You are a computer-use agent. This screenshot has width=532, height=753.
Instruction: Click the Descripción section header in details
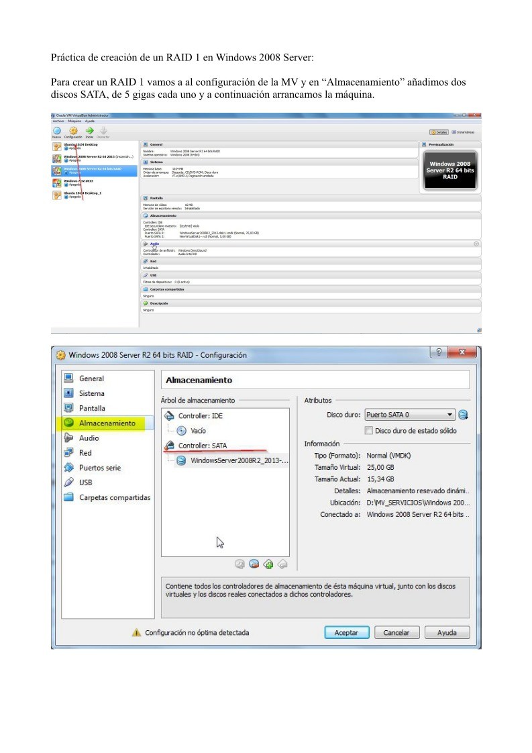(x=311, y=303)
